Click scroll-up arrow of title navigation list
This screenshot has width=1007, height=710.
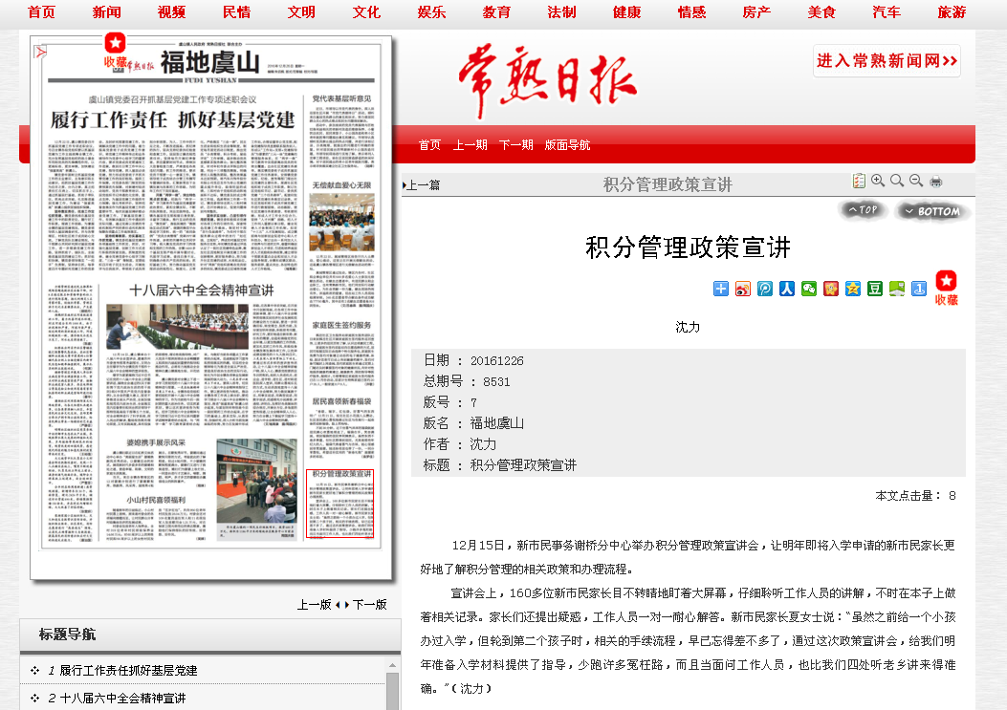coord(392,666)
